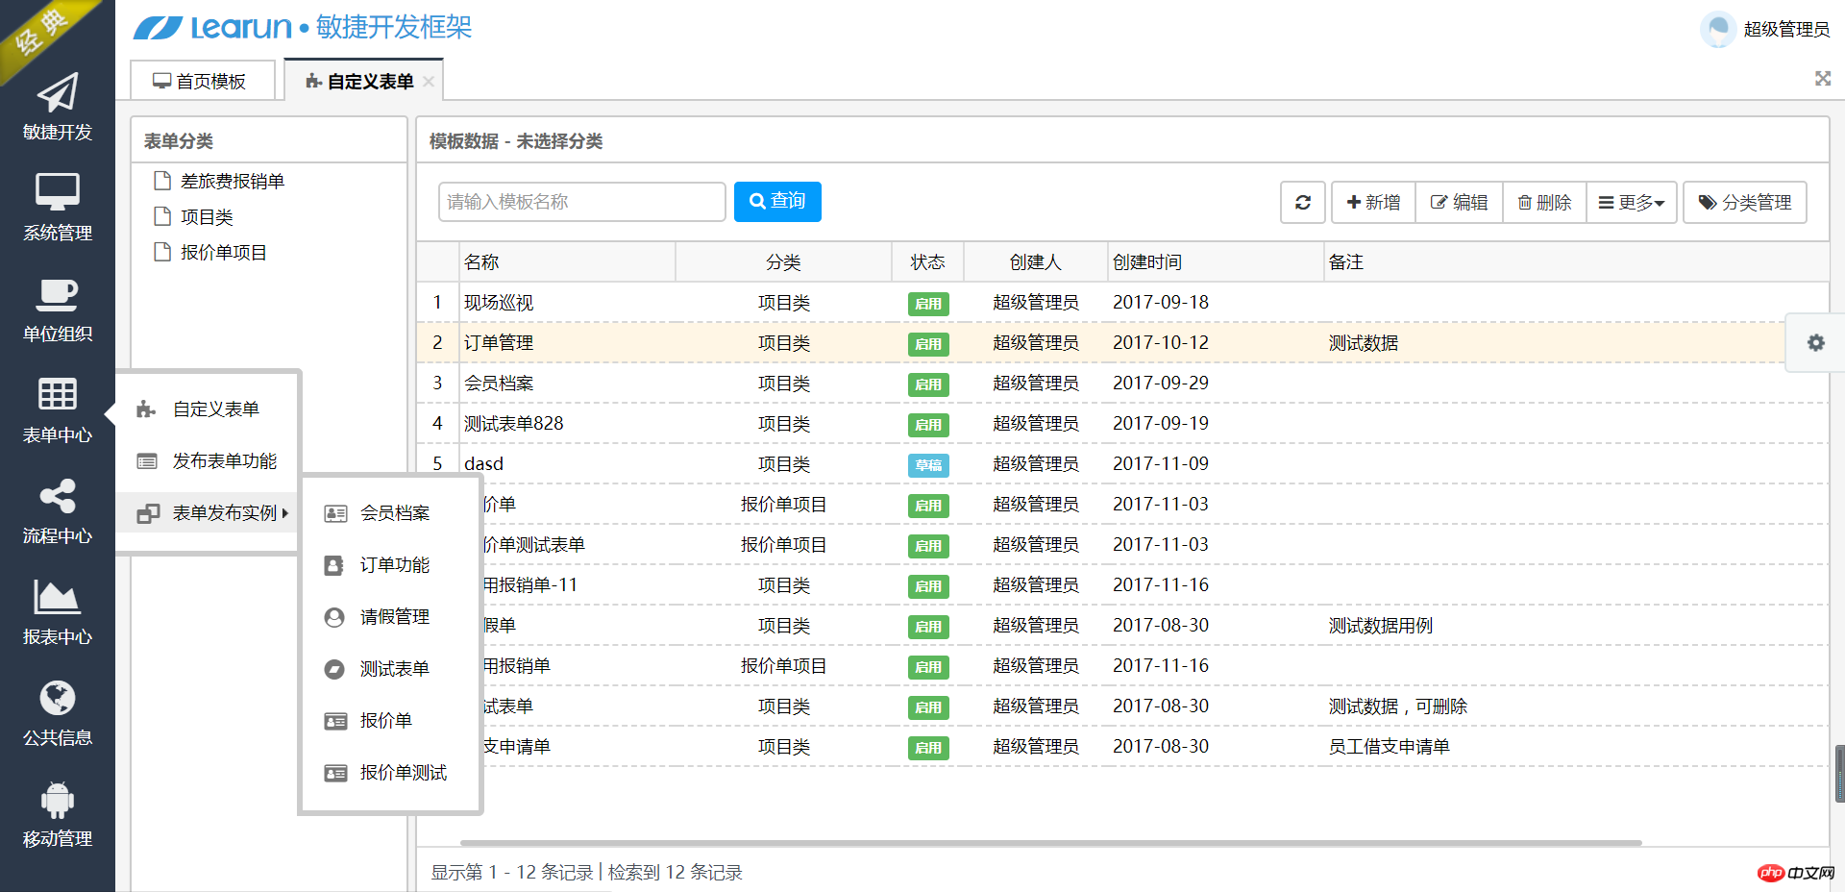Toggle the 启用 status of 现场巡视
Viewport: 1845px width, 892px height.
[927, 303]
